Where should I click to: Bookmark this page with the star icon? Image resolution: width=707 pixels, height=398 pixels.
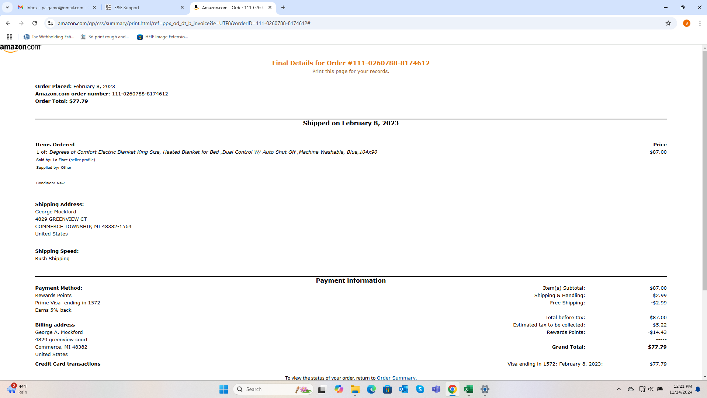click(x=668, y=23)
